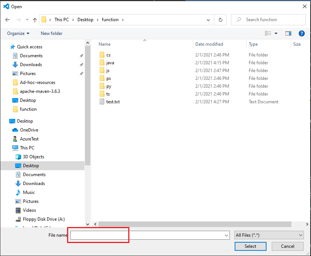This screenshot has width=311, height=256.
Task: Click the 3D Objects icon in sidebar
Action: (x=19, y=156)
